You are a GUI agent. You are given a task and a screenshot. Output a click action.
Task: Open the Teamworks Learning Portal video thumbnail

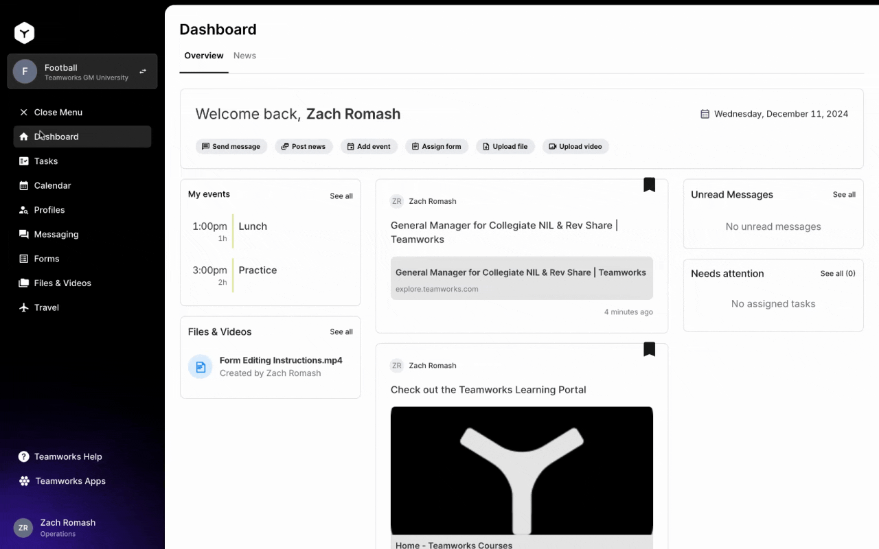(521, 471)
